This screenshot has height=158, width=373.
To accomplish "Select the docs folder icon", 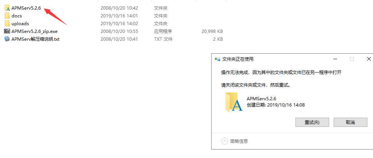I will pos(7,16).
